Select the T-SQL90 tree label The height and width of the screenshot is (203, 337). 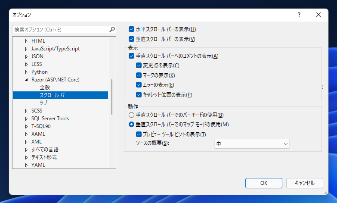click(x=41, y=126)
